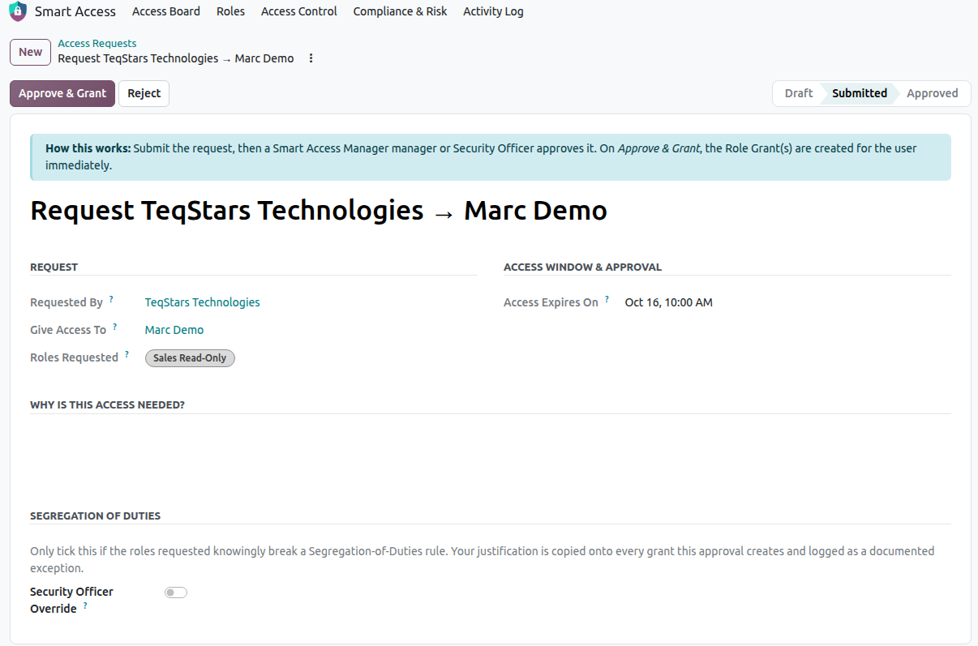Show help tooltip for Requested By

(x=111, y=299)
